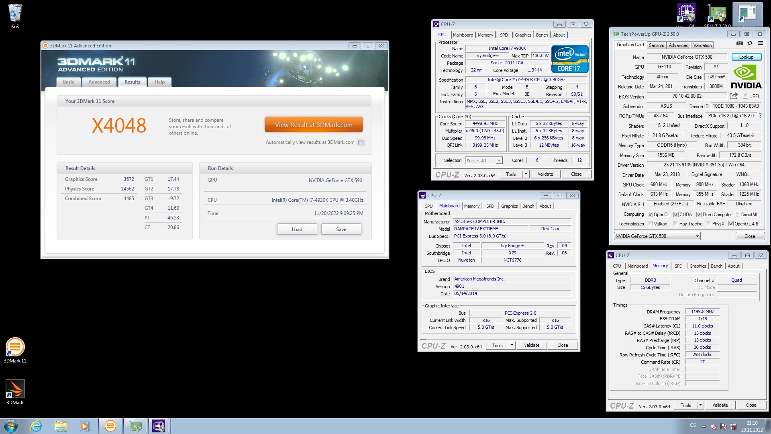Click the GPU Name field NVIDIA GeForce GTX 590

pyautogui.click(x=687, y=57)
